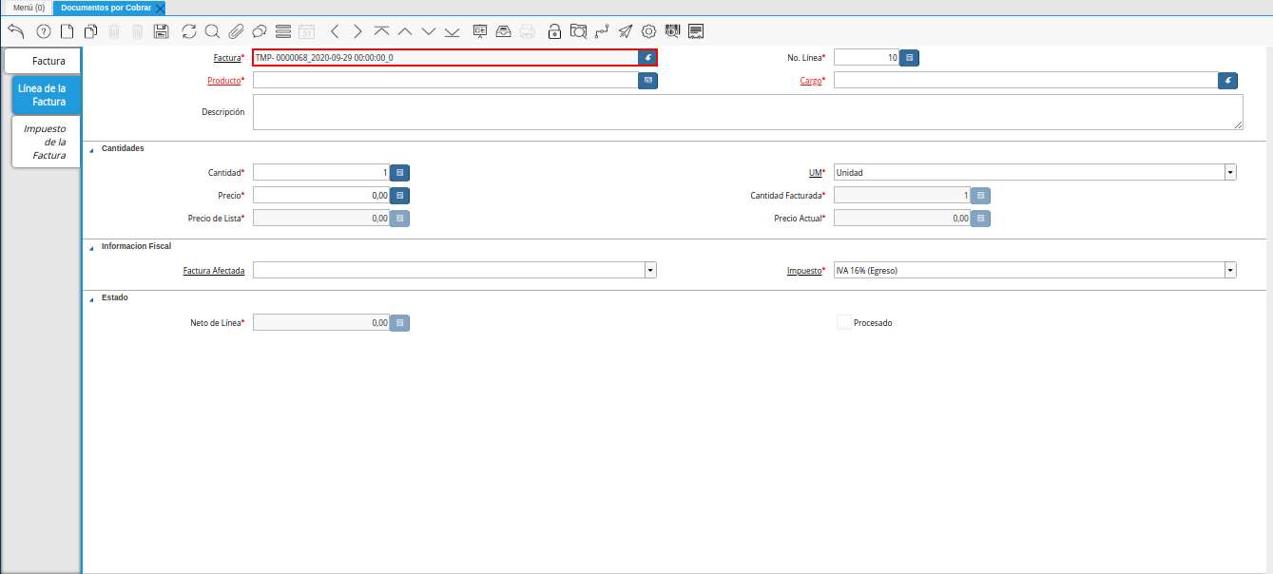Copy the record using duplicate pages icon
Viewport: 1273px width, 574px height.
click(90, 31)
